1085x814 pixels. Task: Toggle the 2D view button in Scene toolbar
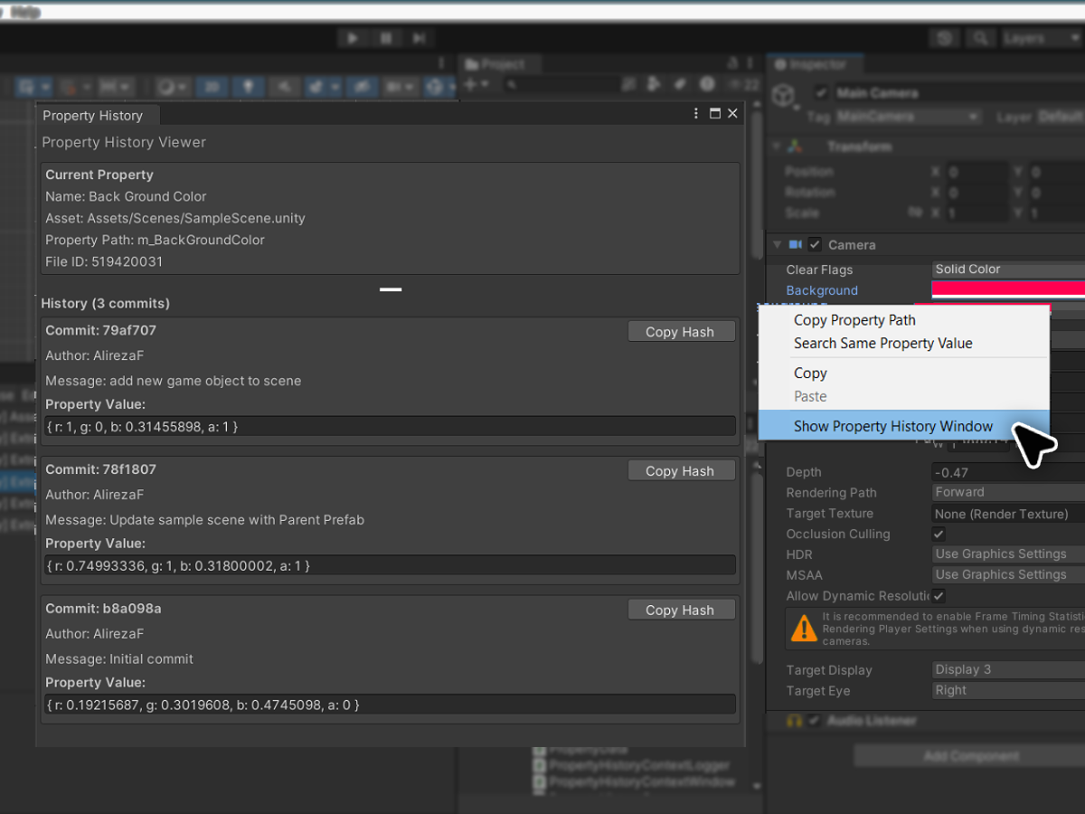coord(212,87)
